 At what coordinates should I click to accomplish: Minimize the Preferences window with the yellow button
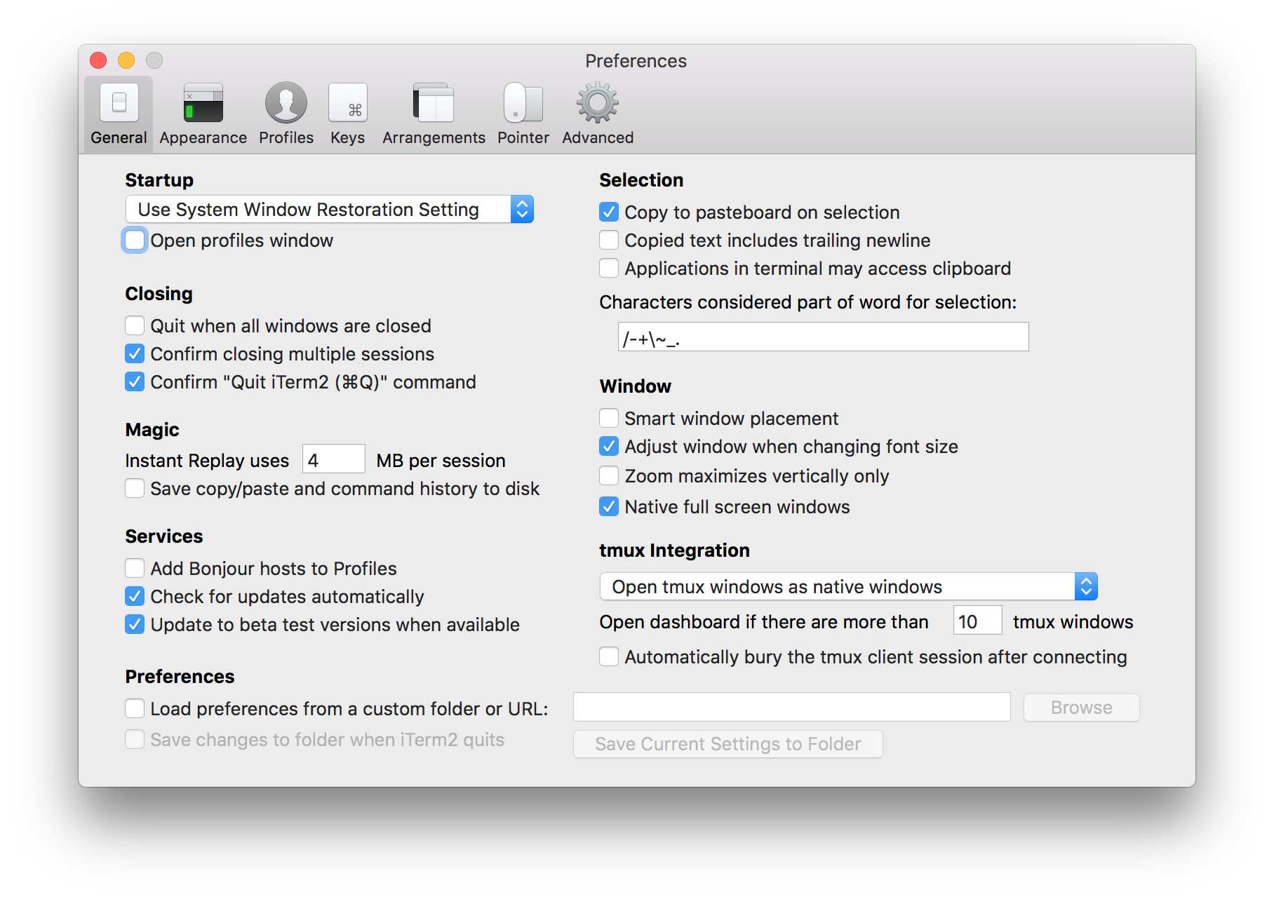point(126,60)
